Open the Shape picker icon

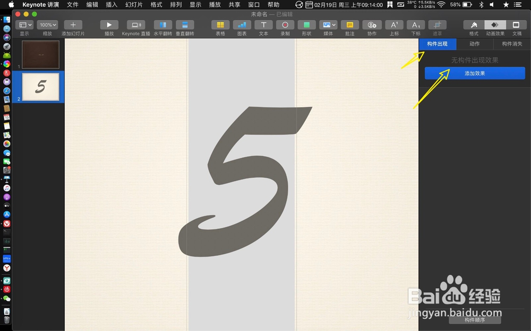[307, 24]
